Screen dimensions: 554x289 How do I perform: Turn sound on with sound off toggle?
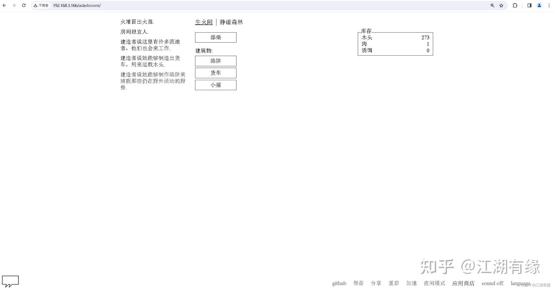point(492,283)
